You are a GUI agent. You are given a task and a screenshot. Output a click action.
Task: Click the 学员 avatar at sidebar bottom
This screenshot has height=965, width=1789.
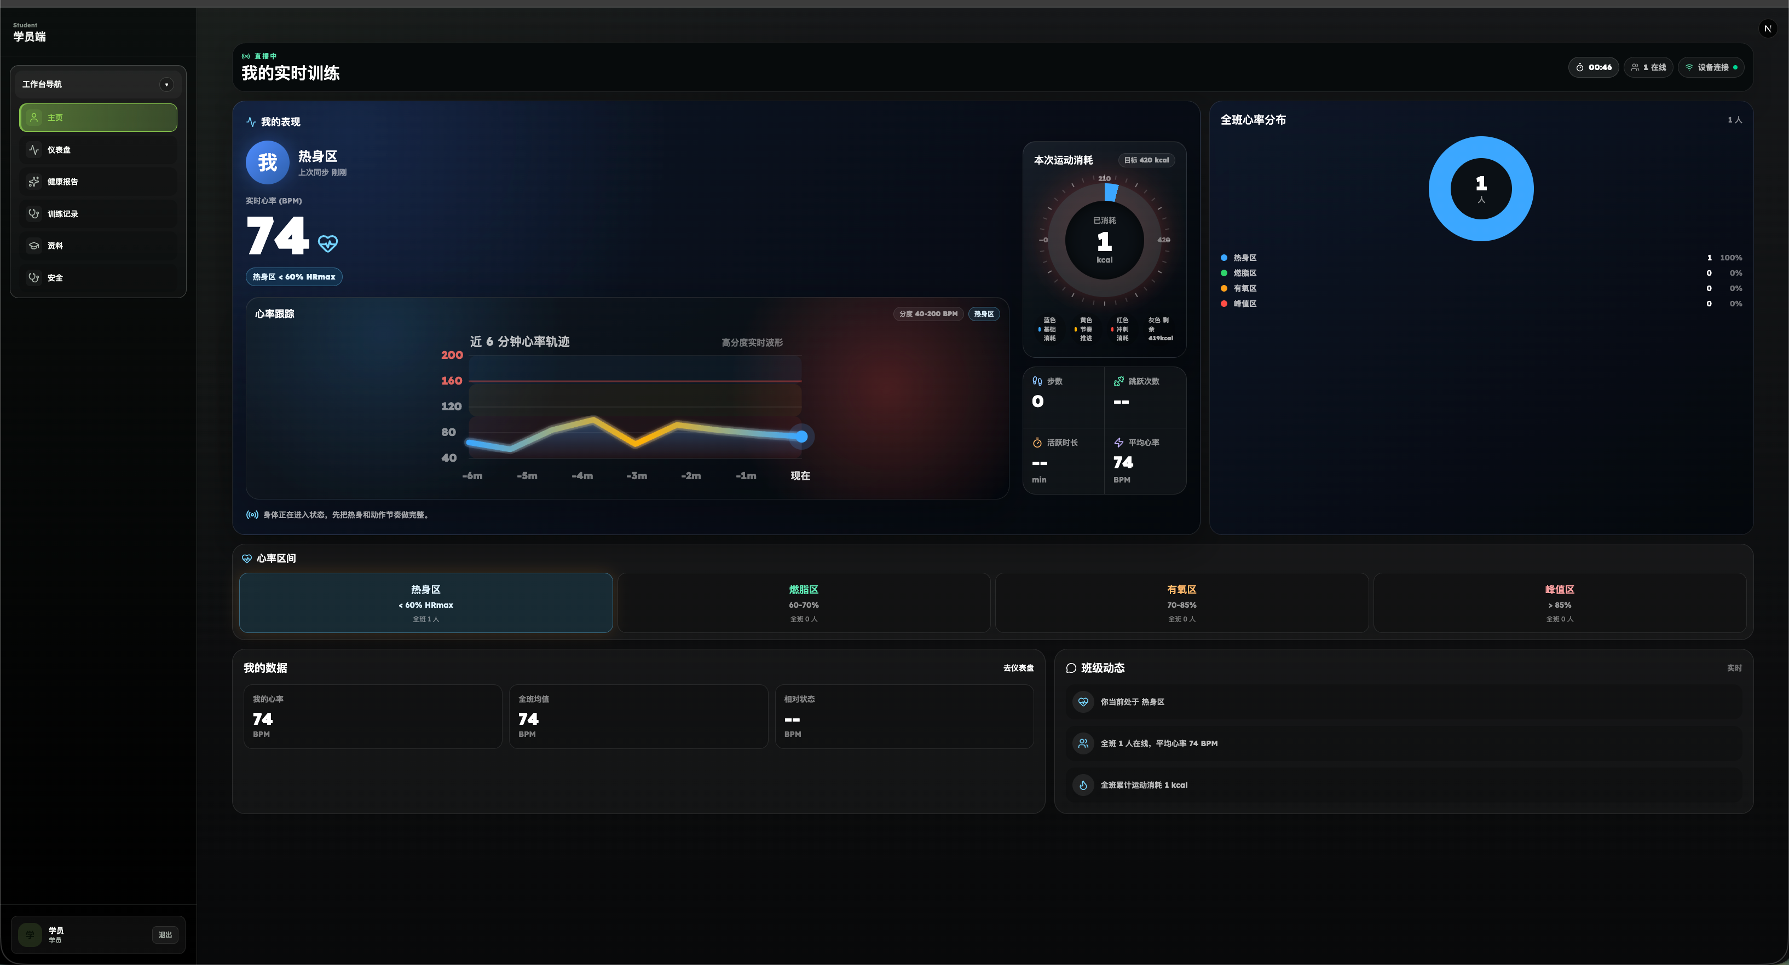point(30,934)
